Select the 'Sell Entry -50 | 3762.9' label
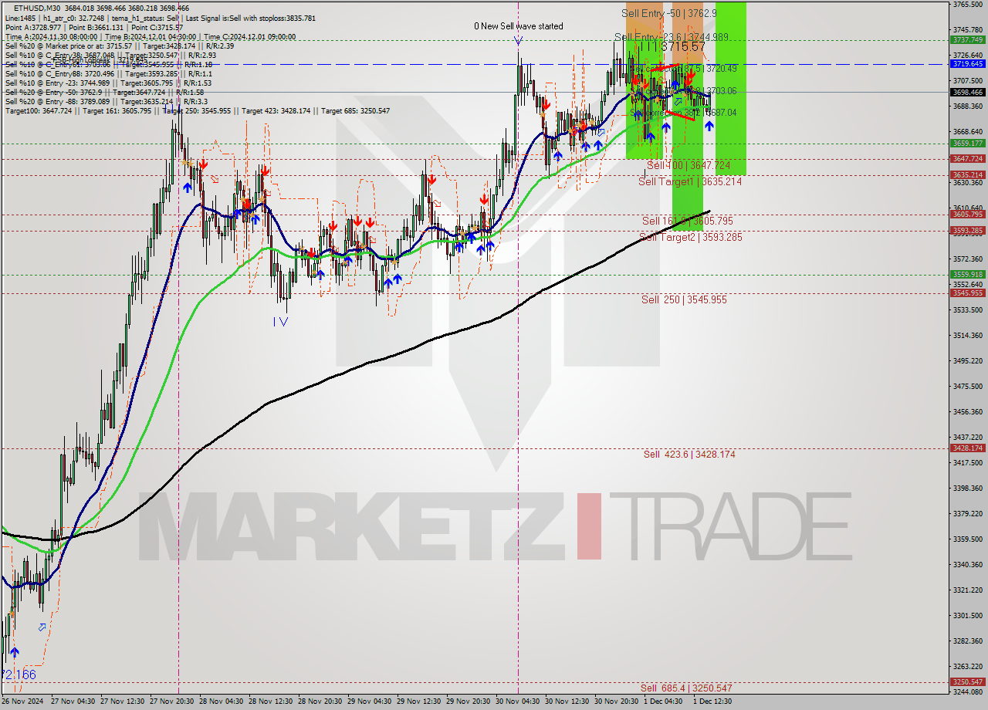Viewport: 988px width, 710px height. [x=669, y=13]
